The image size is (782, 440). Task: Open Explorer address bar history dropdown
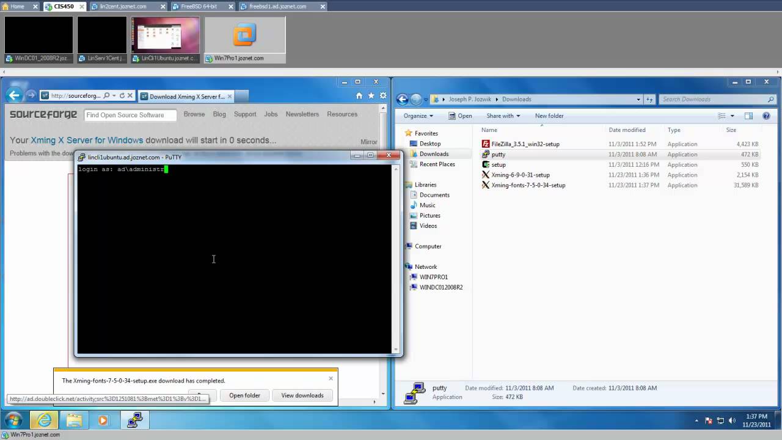[638, 99]
